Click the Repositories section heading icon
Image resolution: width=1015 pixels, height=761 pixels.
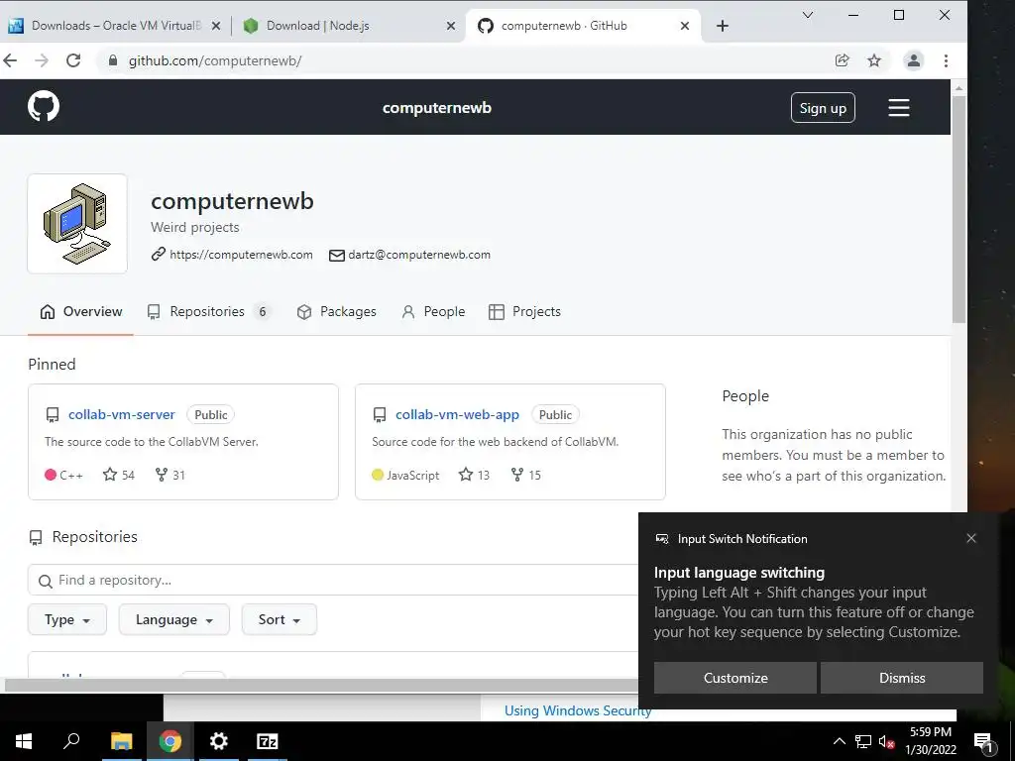[x=36, y=538]
